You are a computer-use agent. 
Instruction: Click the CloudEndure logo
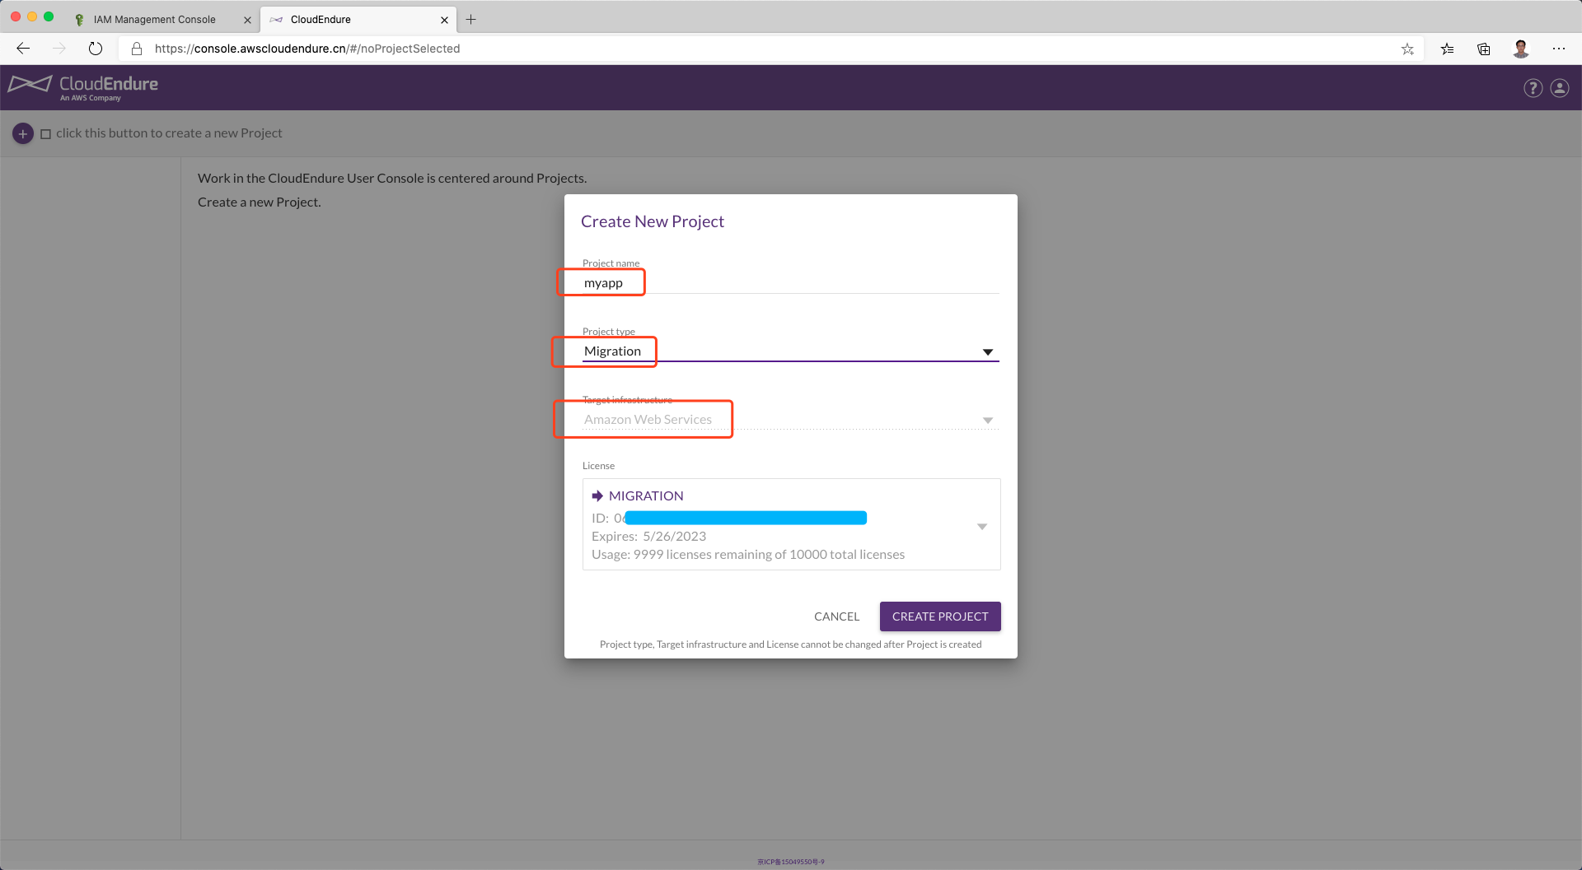pyautogui.click(x=83, y=87)
